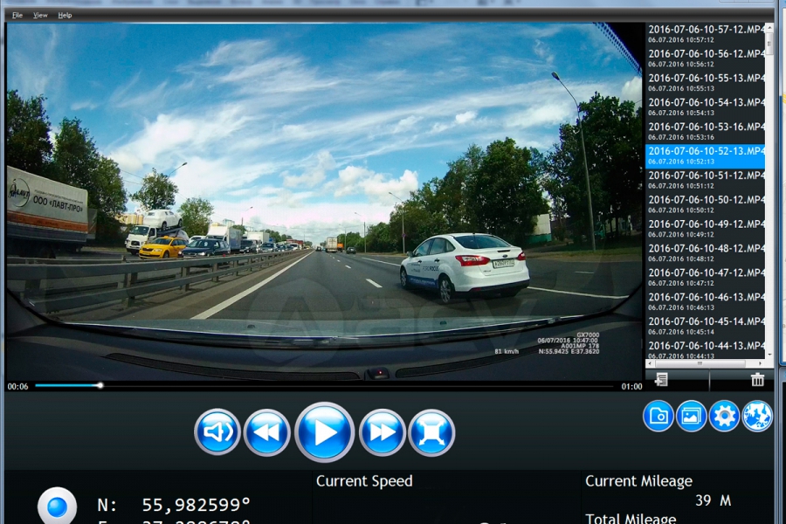Screen dimensions: 786x524
Task: Select file 2016-07-06-10-56-12.MP4
Action: [x=705, y=59]
